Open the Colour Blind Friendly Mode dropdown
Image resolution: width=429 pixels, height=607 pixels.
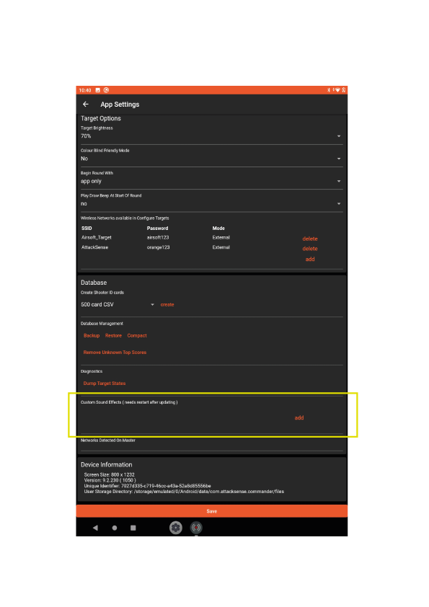(212, 159)
